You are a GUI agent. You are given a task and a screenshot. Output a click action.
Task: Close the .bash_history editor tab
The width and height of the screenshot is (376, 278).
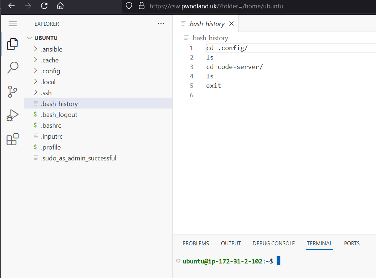tap(231, 24)
